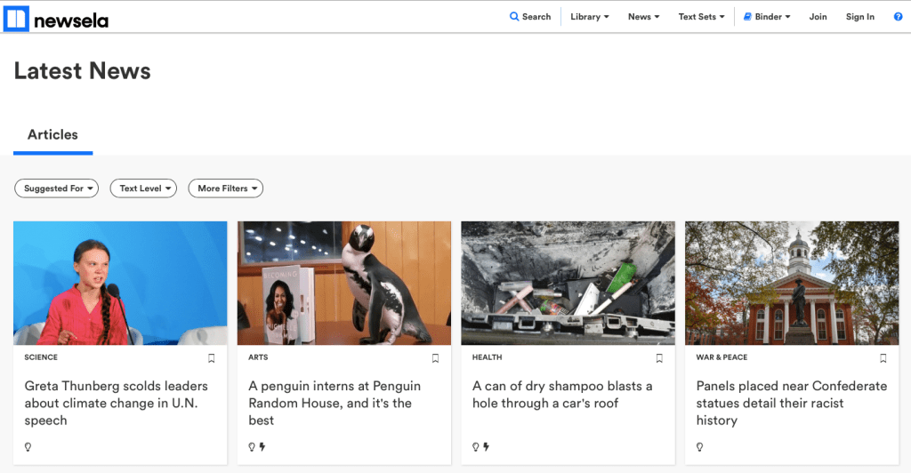Screen dimensions: 911x473
Task: Click bookmark icon on Confederate statues article
Action: pyautogui.click(x=883, y=358)
